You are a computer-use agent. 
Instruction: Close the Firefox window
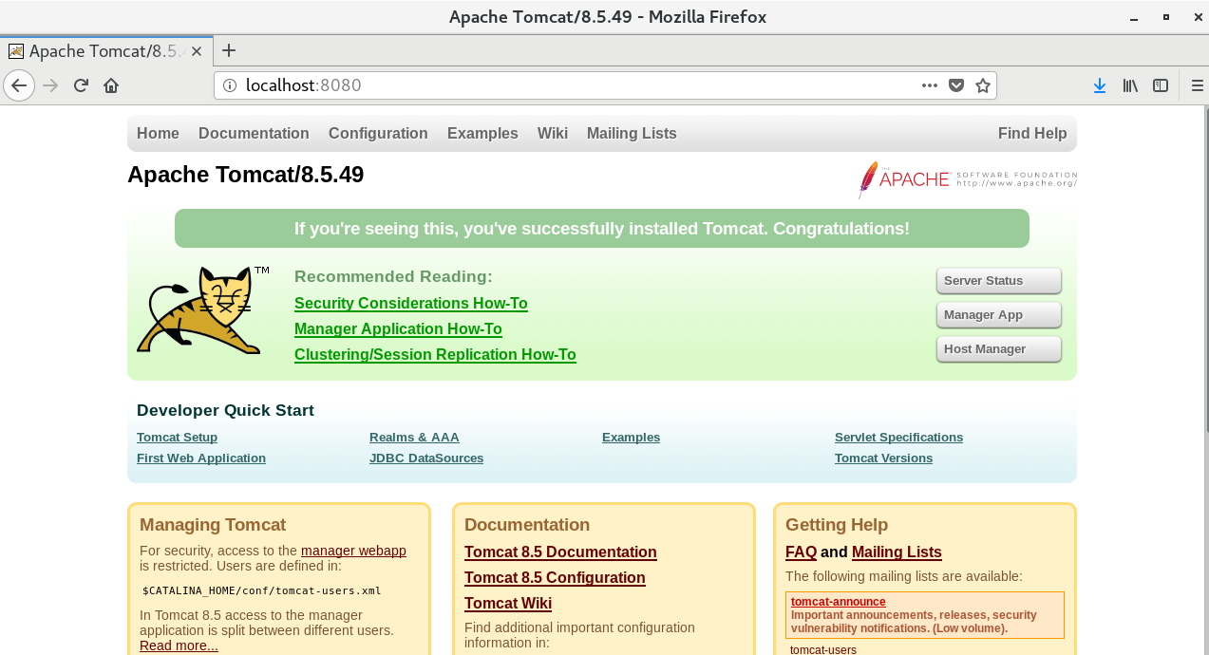coord(1196,17)
